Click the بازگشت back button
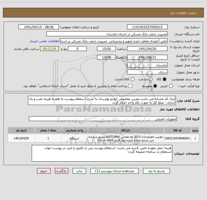This screenshot has height=200, width=207. [x=62, y=171]
